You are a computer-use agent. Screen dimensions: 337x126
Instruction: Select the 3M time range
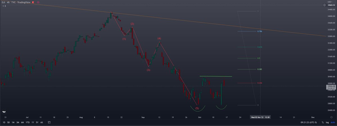[18, 123]
